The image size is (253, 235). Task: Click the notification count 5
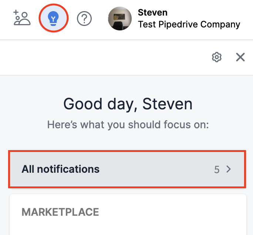tap(217, 170)
